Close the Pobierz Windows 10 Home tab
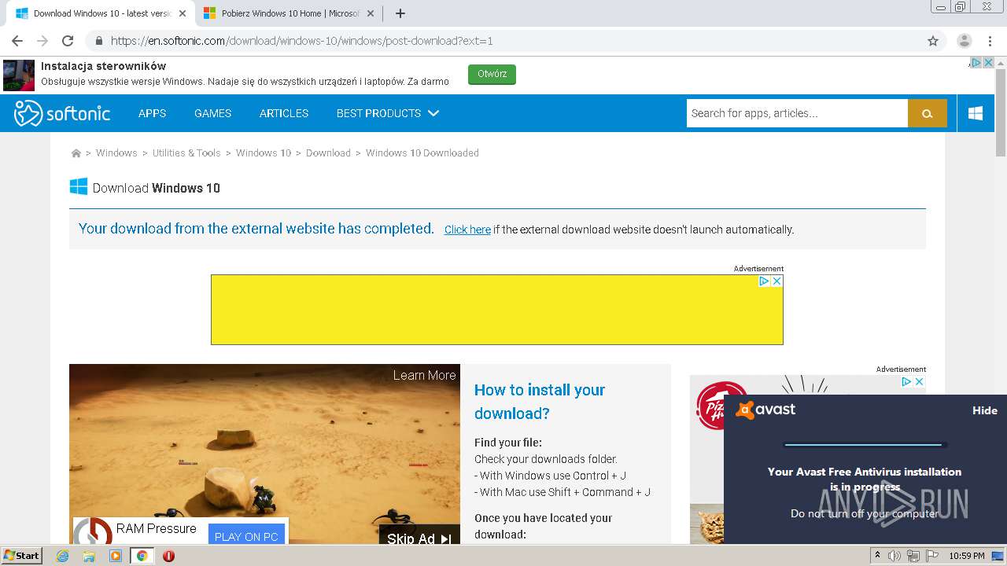Image resolution: width=1007 pixels, height=566 pixels. 371,13
